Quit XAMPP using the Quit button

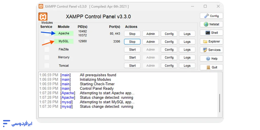212,67
